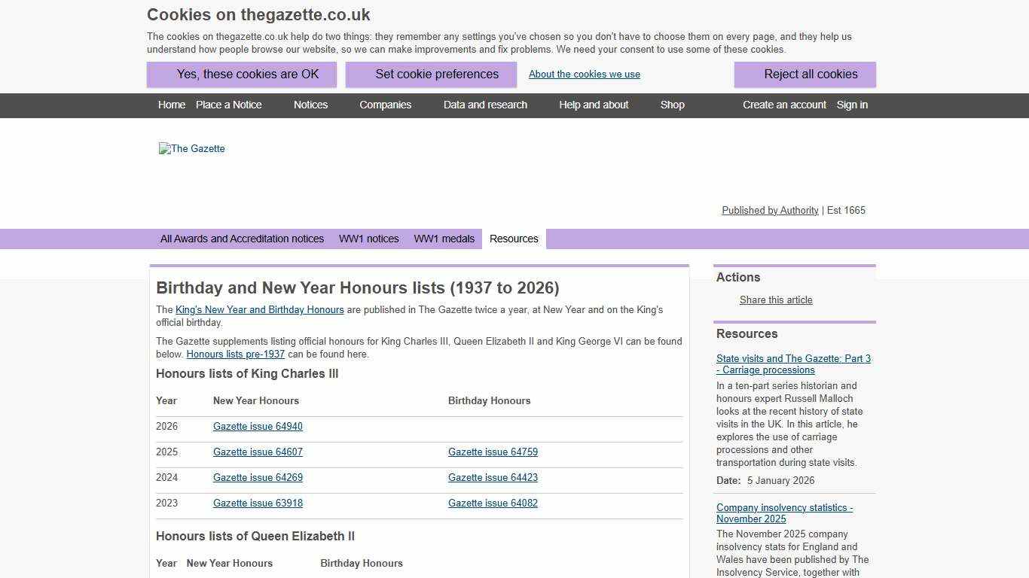Click 'Share this article' under Actions
The height and width of the screenshot is (578, 1029).
776,300
